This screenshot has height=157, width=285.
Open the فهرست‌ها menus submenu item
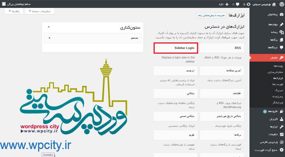point(277,84)
